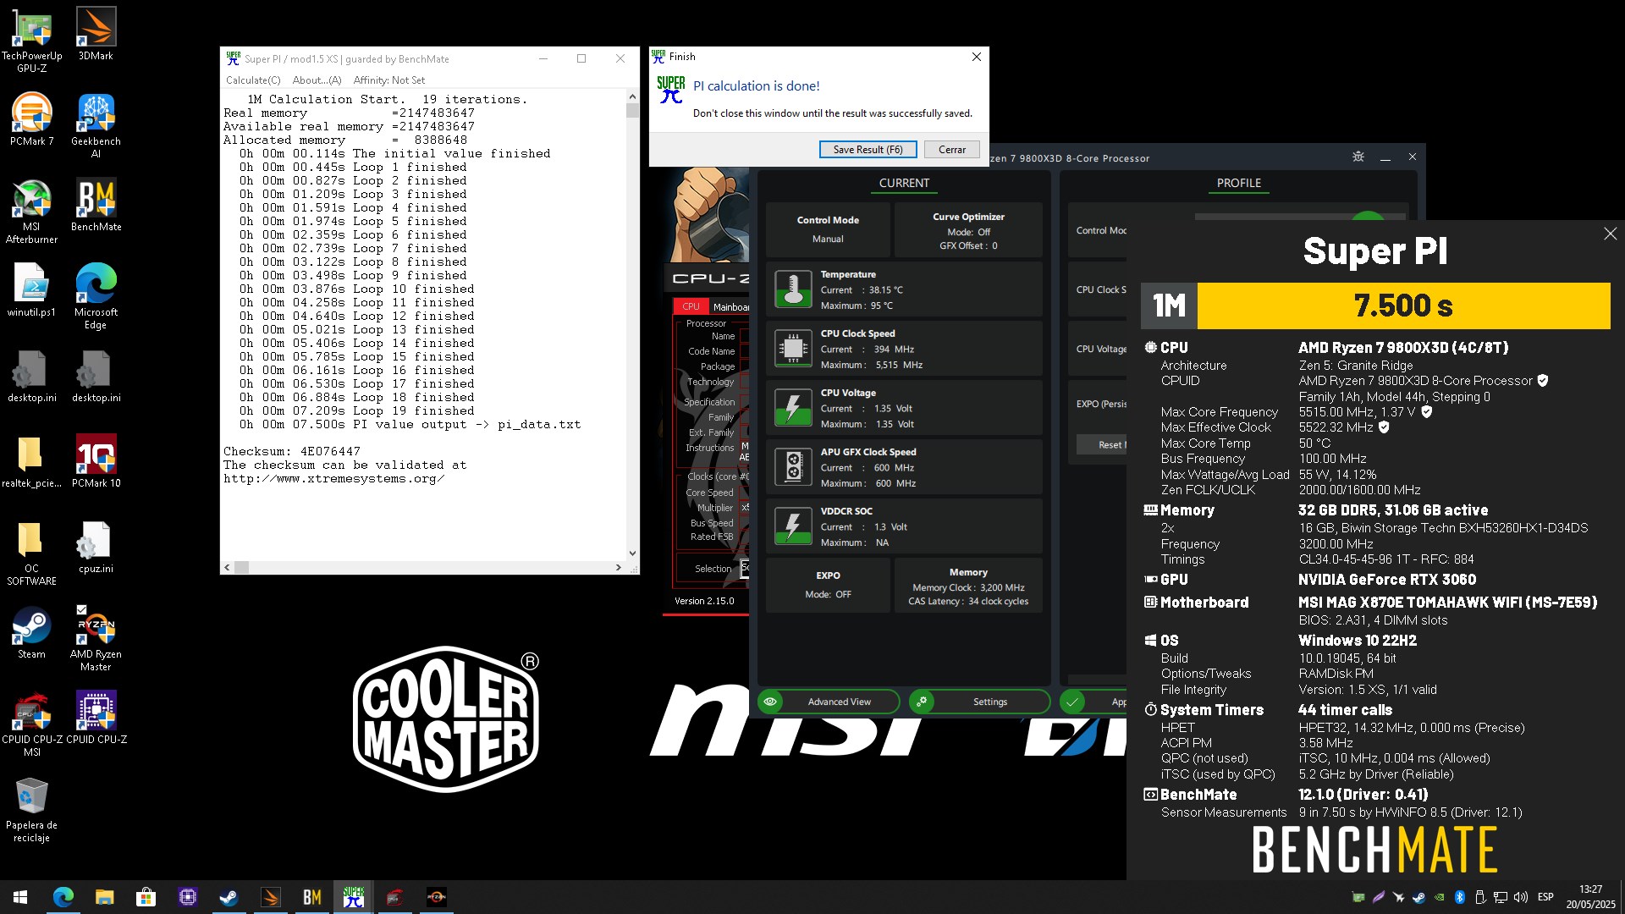
Task: Open Steam desktop shortcut
Action: pos(31,632)
